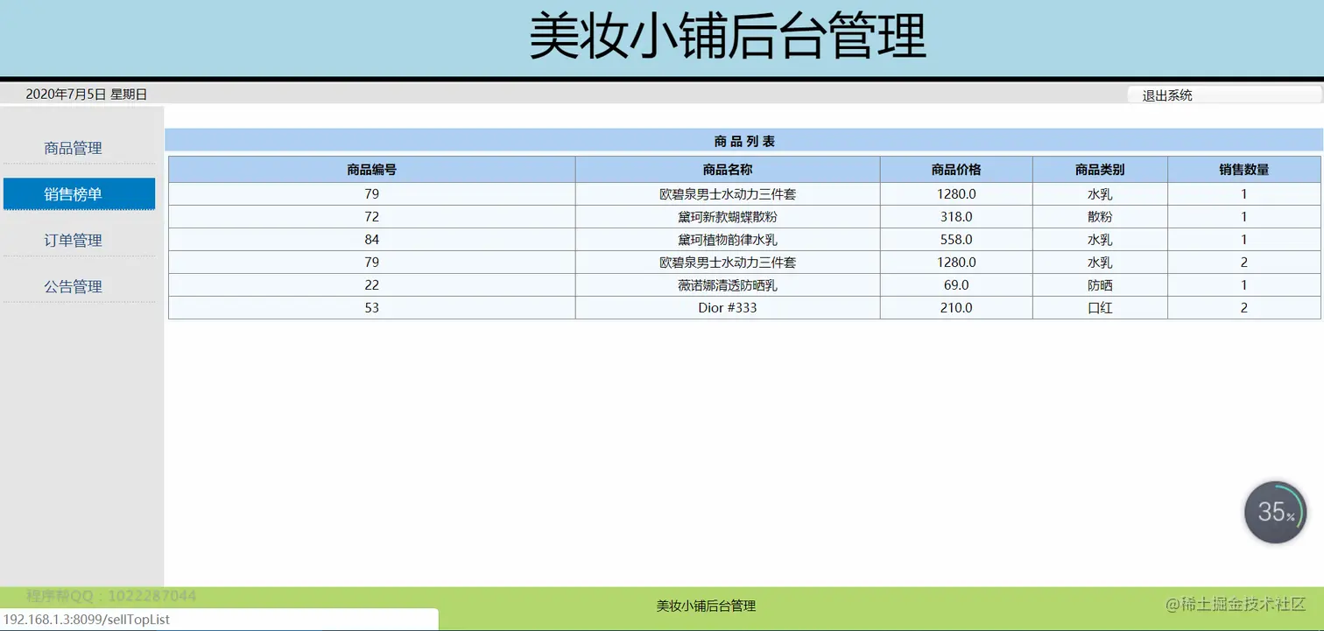
Task: Select product name 黛珂植物韵律水乳
Action: click(728, 240)
